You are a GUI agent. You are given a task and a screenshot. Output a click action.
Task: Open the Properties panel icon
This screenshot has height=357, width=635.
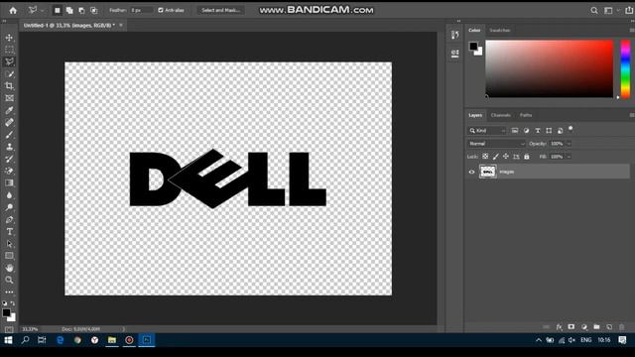(x=454, y=54)
